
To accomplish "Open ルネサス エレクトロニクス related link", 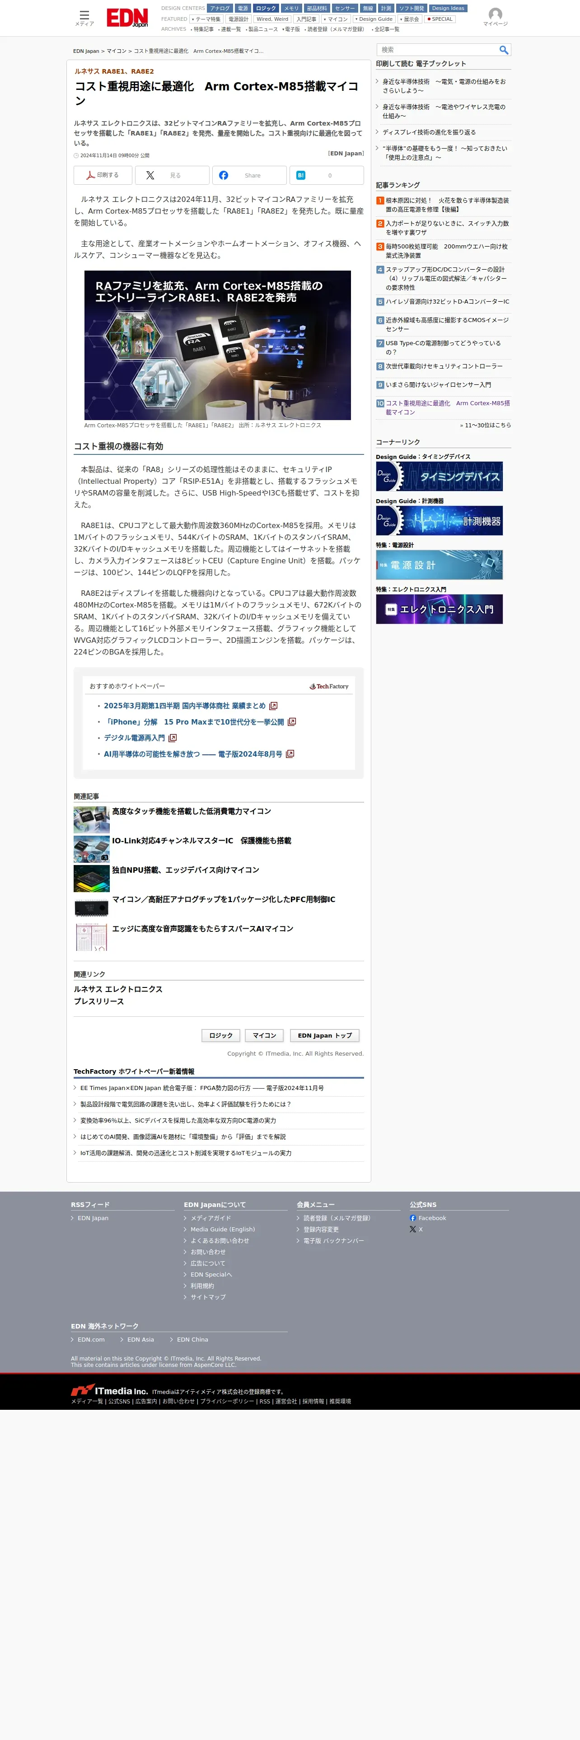I will click(x=118, y=989).
